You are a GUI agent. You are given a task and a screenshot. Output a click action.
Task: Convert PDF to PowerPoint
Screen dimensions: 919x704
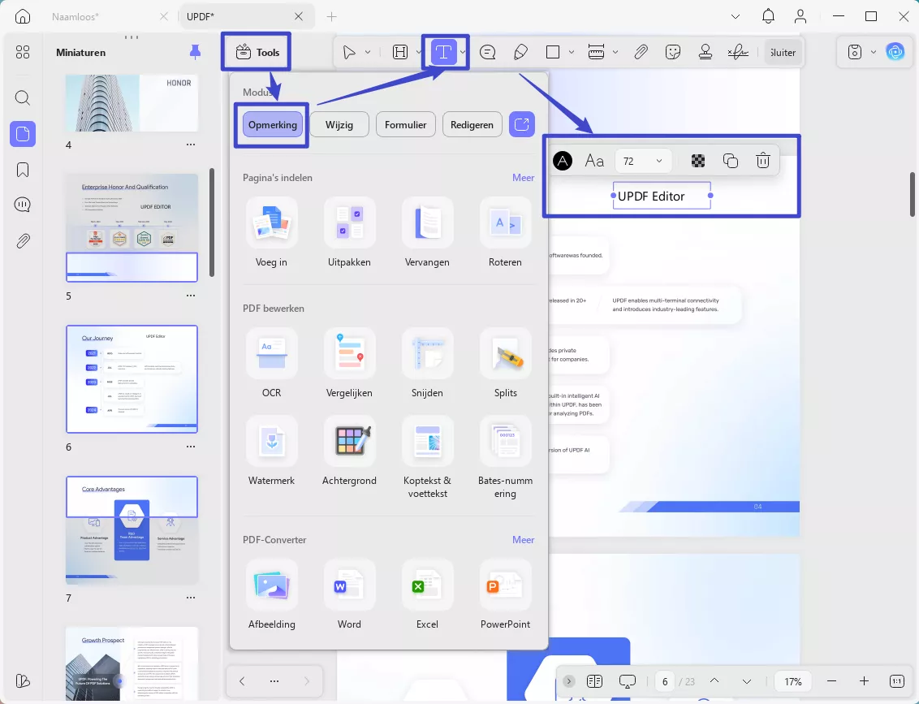point(505,585)
